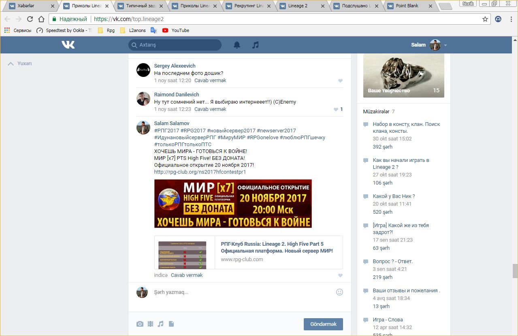Open Services apps bookmark
Screen dimensions: 518x336
pyautogui.click(x=18, y=30)
